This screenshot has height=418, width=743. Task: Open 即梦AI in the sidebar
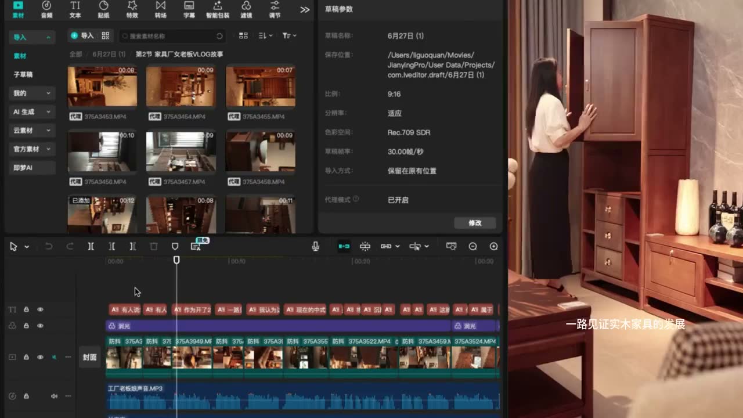[32, 167]
